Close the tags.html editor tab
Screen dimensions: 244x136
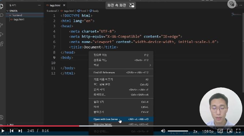64,5
